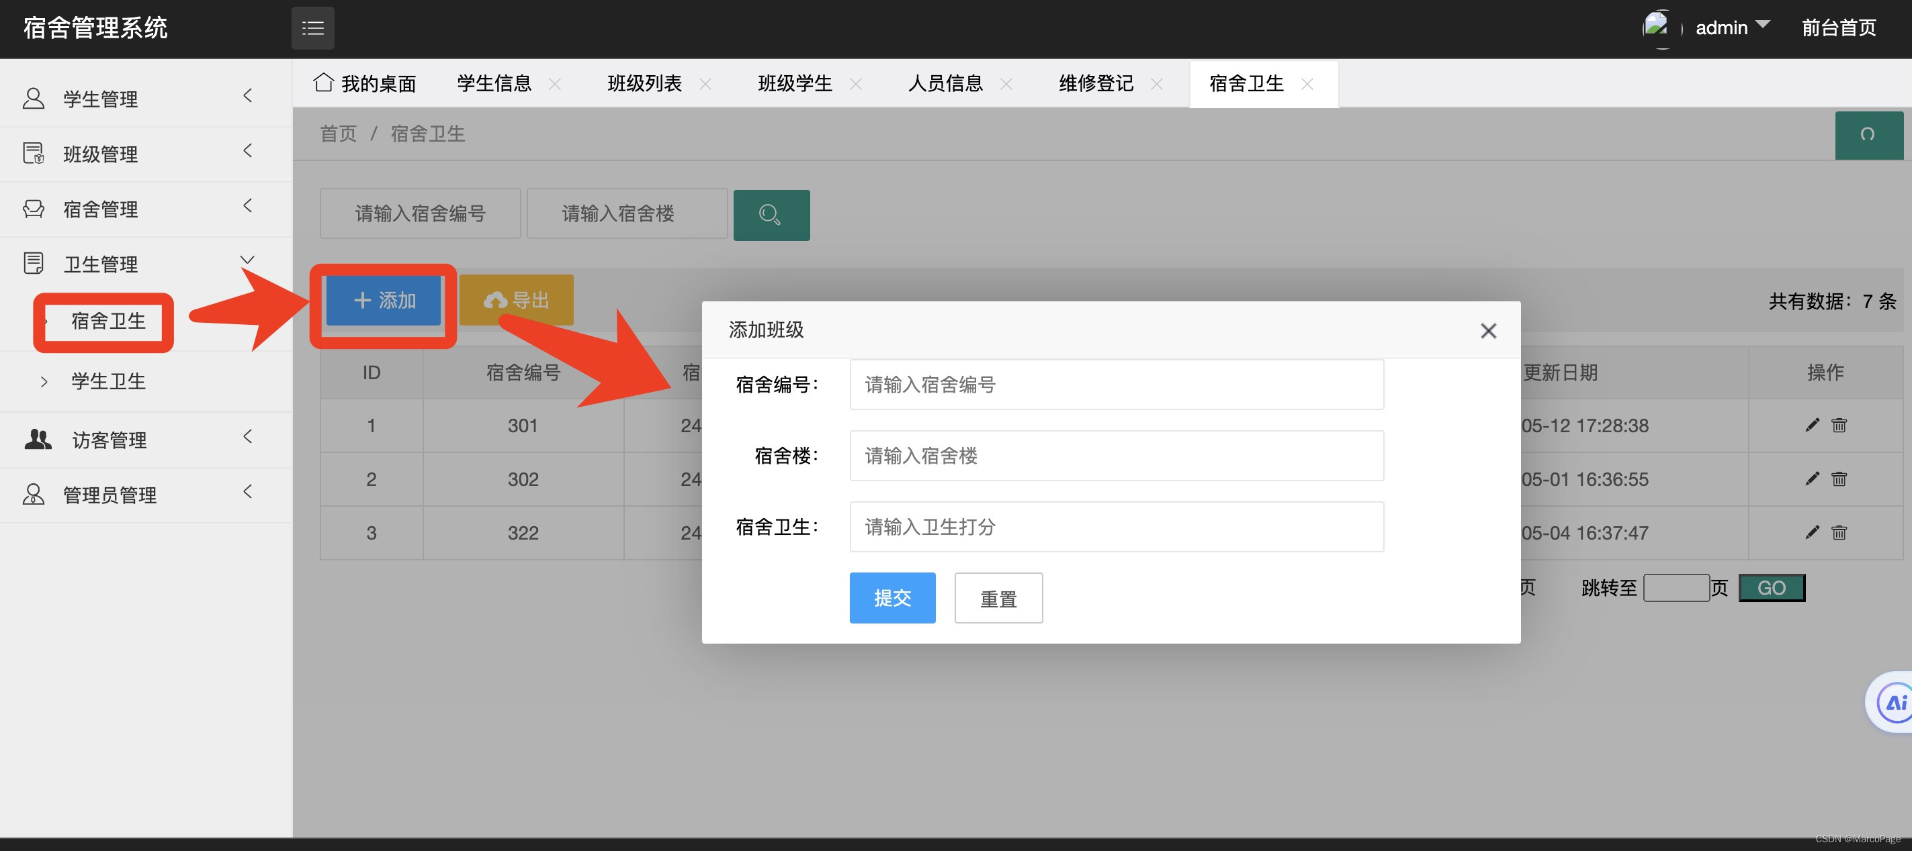Click the 访客管理 people icon
The image size is (1912, 851).
[38, 440]
